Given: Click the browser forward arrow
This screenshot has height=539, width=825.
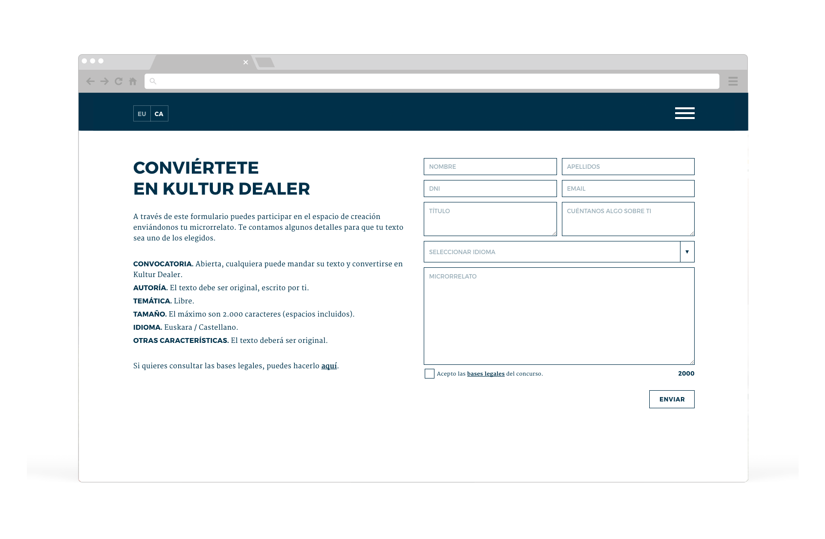Looking at the screenshot, I should point(104,81).
